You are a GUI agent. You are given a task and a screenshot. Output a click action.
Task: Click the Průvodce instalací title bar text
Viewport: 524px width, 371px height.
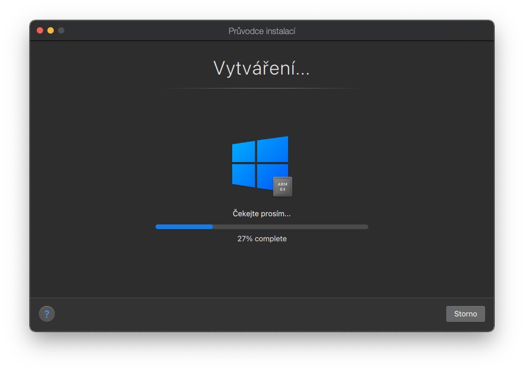(261, 31)
